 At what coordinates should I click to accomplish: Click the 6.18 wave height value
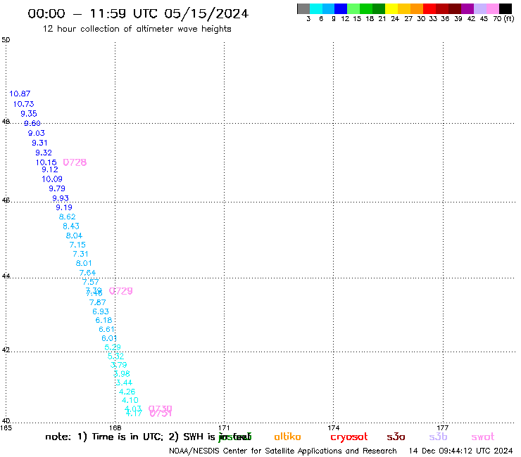(103, 321)
